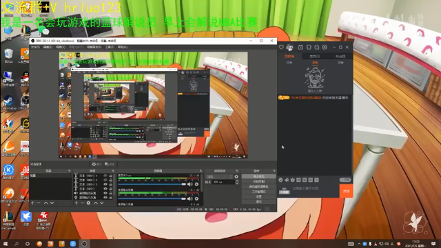Click heart icon in chat window header
This screenshot has height=248, width=441.
(281, 48)
